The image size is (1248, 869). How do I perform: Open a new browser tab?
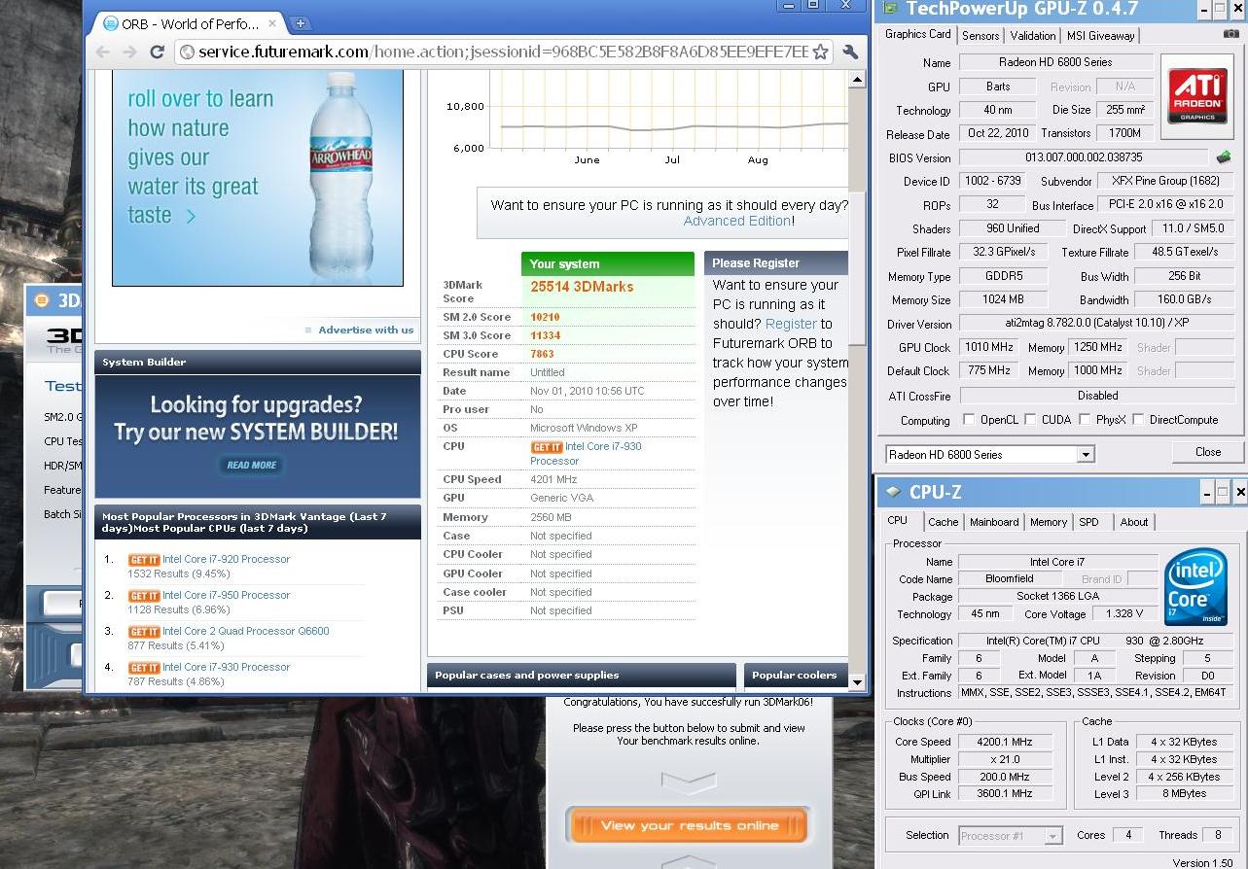[301, 23]
